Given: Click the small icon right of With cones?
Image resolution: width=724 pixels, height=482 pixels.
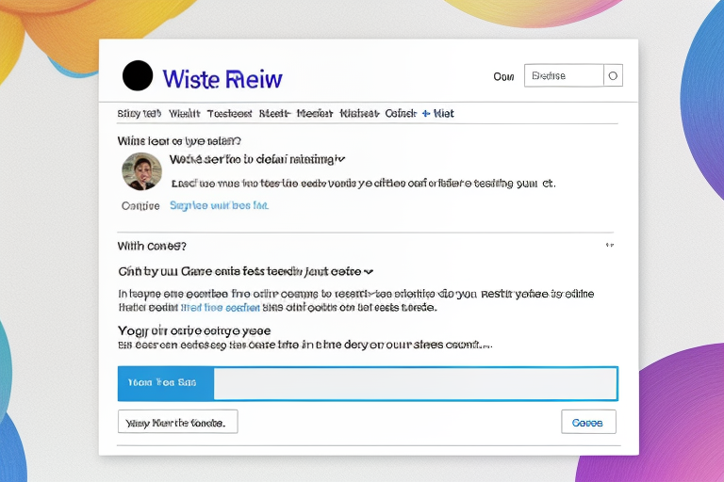Looking at the screenshot, I should pos(610,246).
